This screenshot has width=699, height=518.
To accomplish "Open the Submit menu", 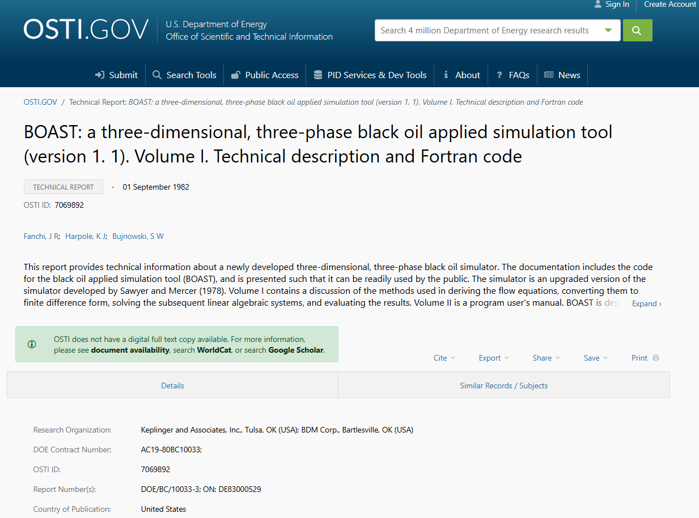I will [x=117, y=75].
